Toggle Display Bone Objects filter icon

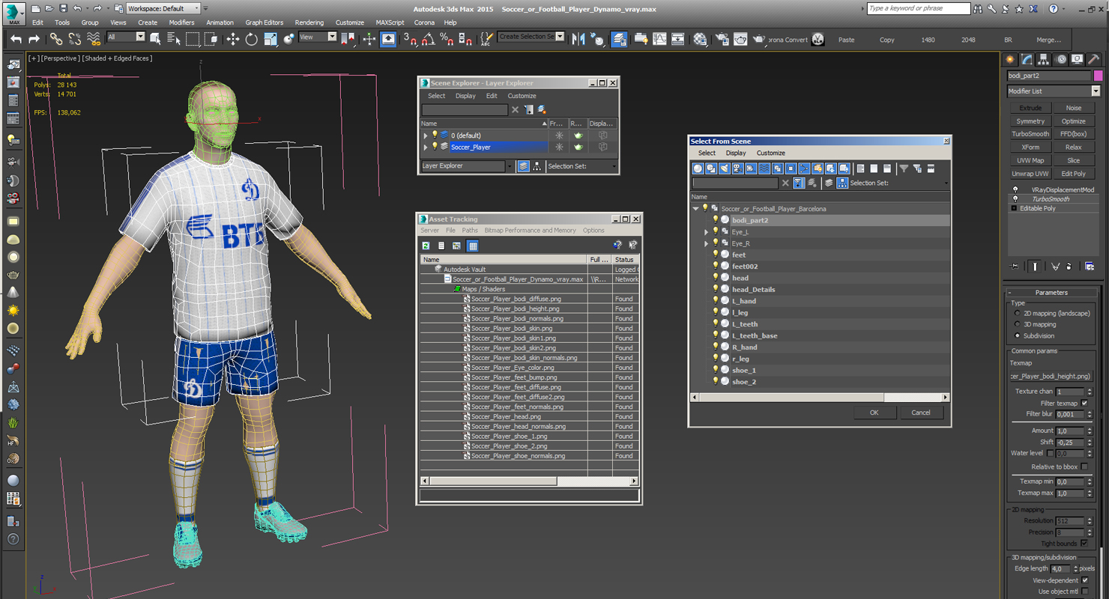point(803,168)
